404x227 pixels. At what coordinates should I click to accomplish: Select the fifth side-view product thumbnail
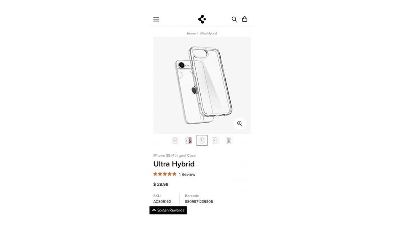(x=229, y=140)
